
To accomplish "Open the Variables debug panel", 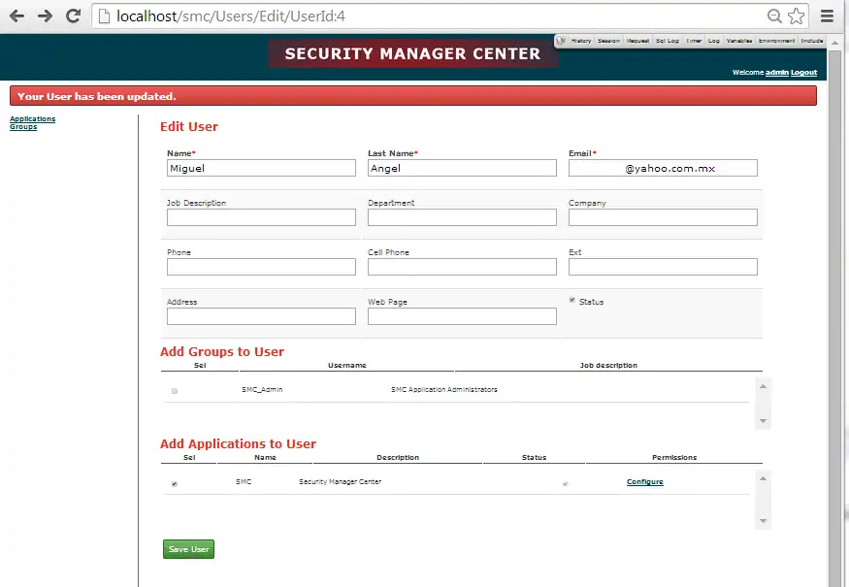I will (739, 41).
